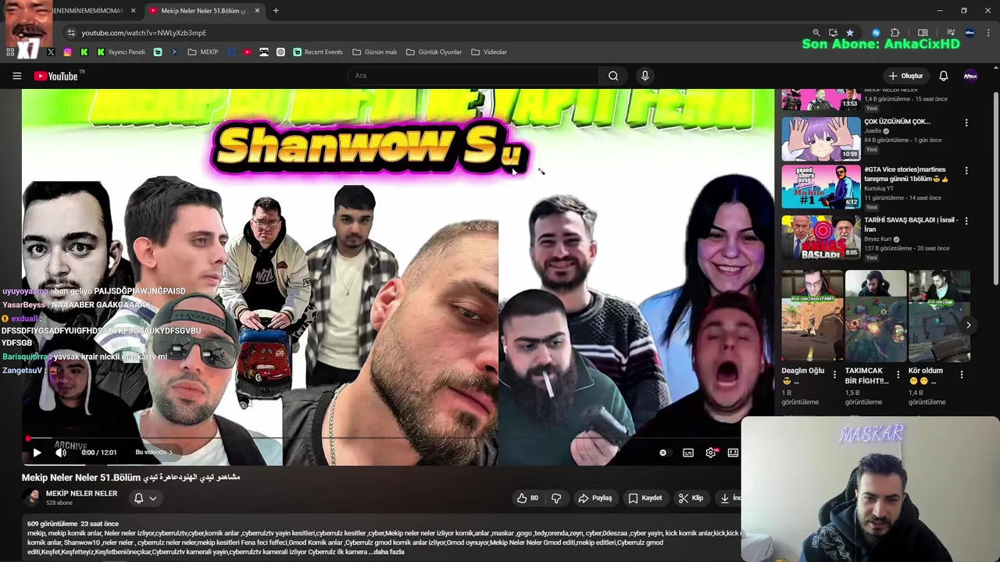Switch to the first browser tab
The height and width of the screenshot is (562, 1000).
click(86, 11)
